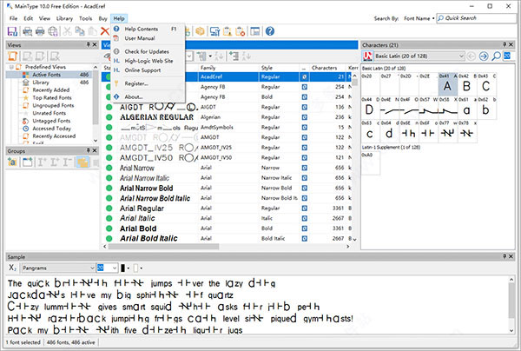Click the print icon in main toolbar
521x351 pixels.
tap(39, 31)
